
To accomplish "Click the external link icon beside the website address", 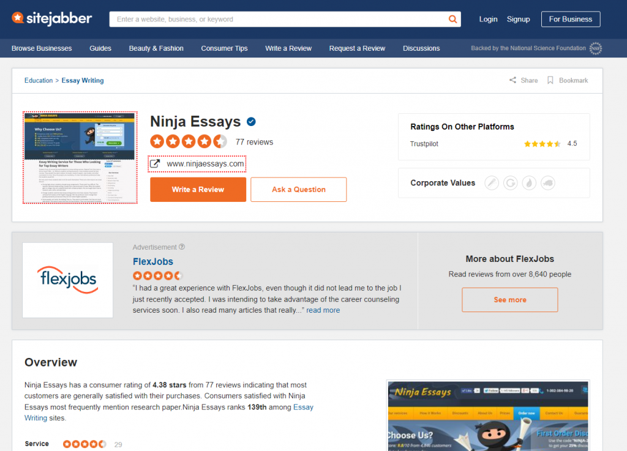I will [155, 164].
